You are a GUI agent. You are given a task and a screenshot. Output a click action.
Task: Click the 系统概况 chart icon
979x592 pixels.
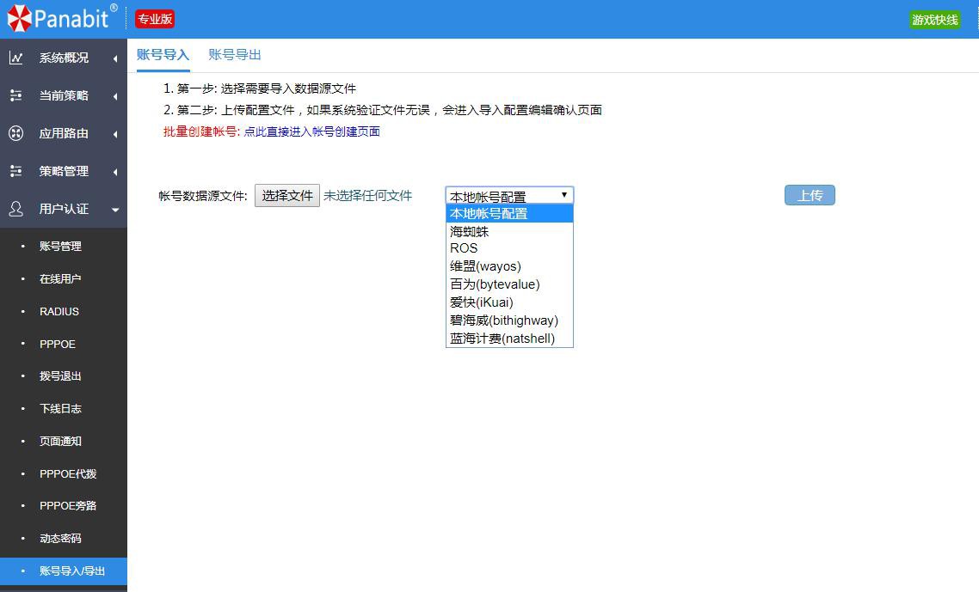[16, 58]
